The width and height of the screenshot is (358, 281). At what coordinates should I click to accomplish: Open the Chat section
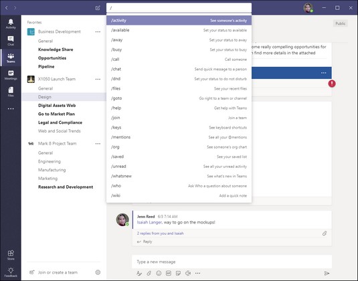[11, 41]
